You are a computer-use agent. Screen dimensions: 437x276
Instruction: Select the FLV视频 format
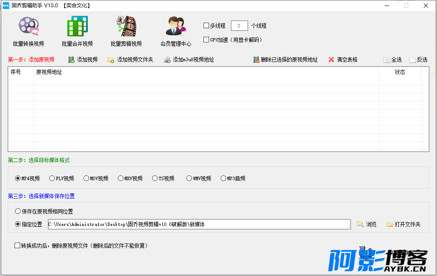pos(52,178)
